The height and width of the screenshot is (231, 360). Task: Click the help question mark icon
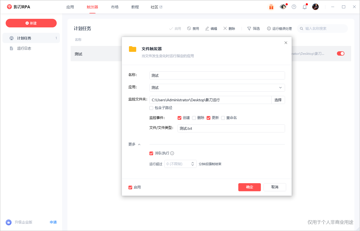pos(294,7)
